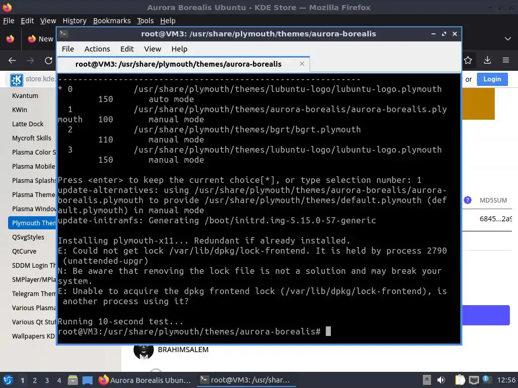The image size is (518, 388).
Task: Click Firefox back arrow button
Action: pyautogui.click(x=12, y=61)
